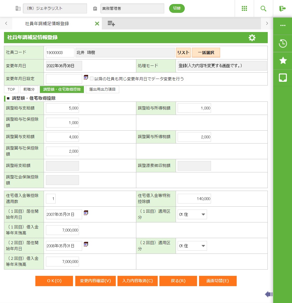The height and width of the screenshot is (303, 292).
Task: Expand (1回目) 適用区分 dropdown
Action: (x=192, y=214)
